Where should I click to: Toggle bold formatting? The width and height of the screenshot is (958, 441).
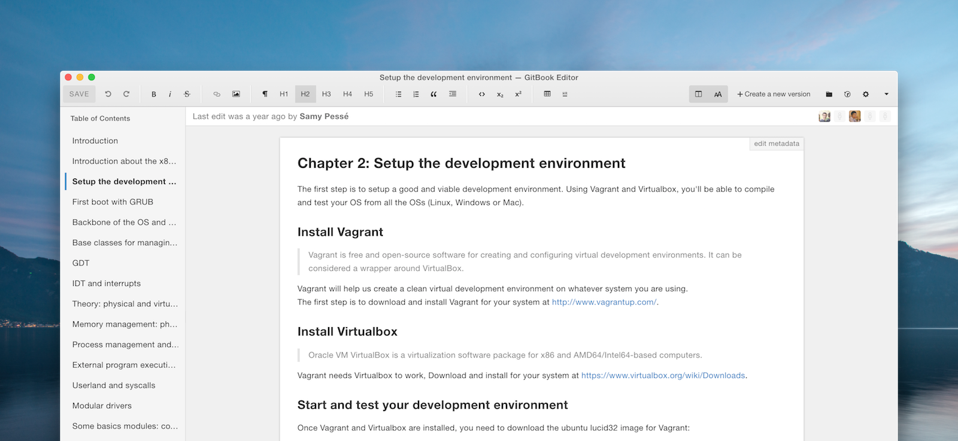[x=154, y=94]
